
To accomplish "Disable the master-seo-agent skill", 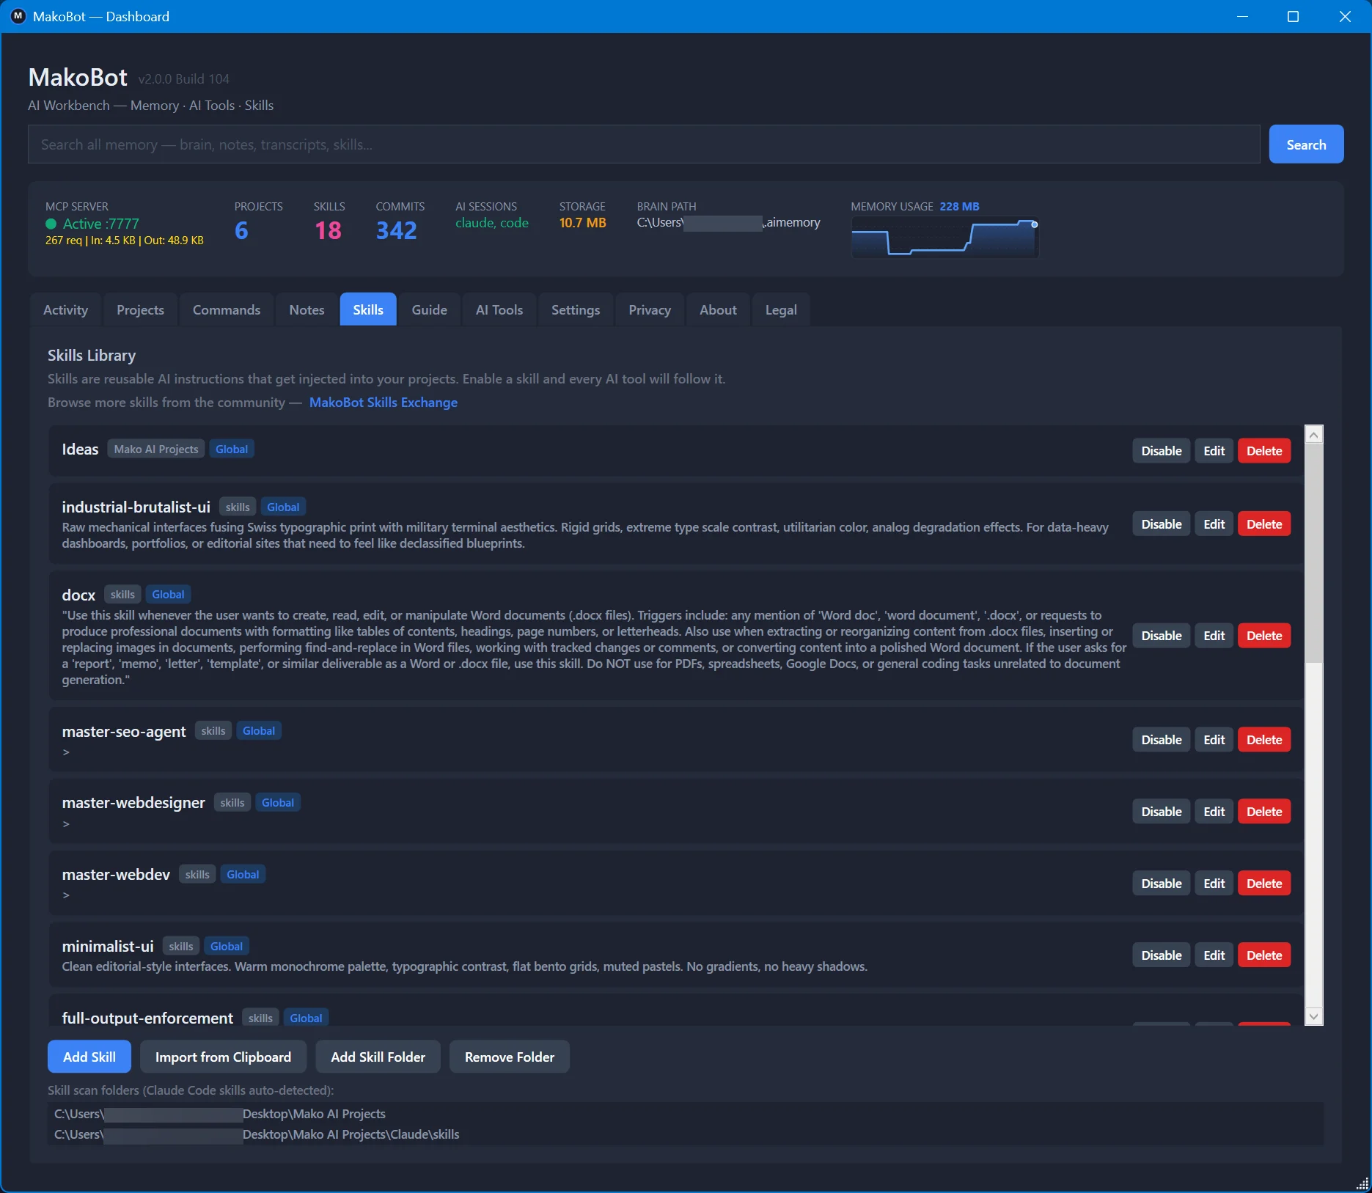I will tap(1161, 740).
